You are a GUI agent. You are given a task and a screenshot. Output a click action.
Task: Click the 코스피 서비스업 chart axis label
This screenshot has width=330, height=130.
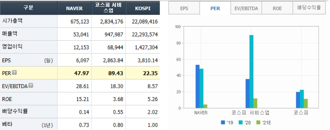point(250,112)
